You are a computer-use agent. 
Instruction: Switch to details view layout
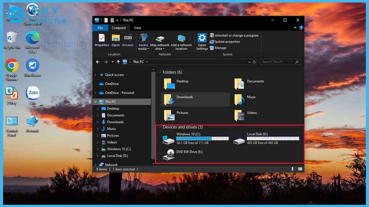pos(294,169)
